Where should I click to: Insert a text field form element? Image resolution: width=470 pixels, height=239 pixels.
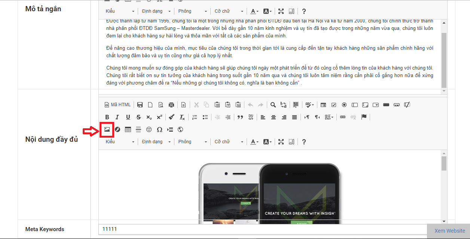[x=355, y=105]
